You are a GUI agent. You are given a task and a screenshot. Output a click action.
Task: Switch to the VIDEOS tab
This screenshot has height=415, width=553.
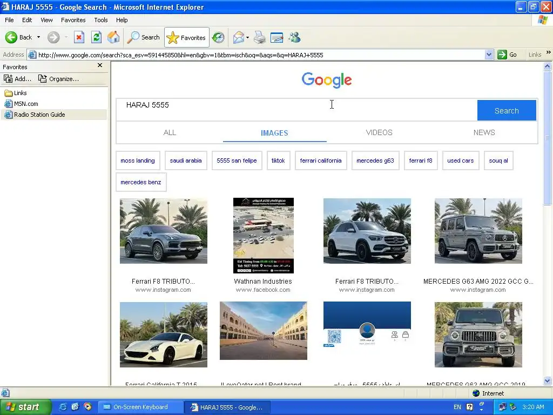(379, 133)
